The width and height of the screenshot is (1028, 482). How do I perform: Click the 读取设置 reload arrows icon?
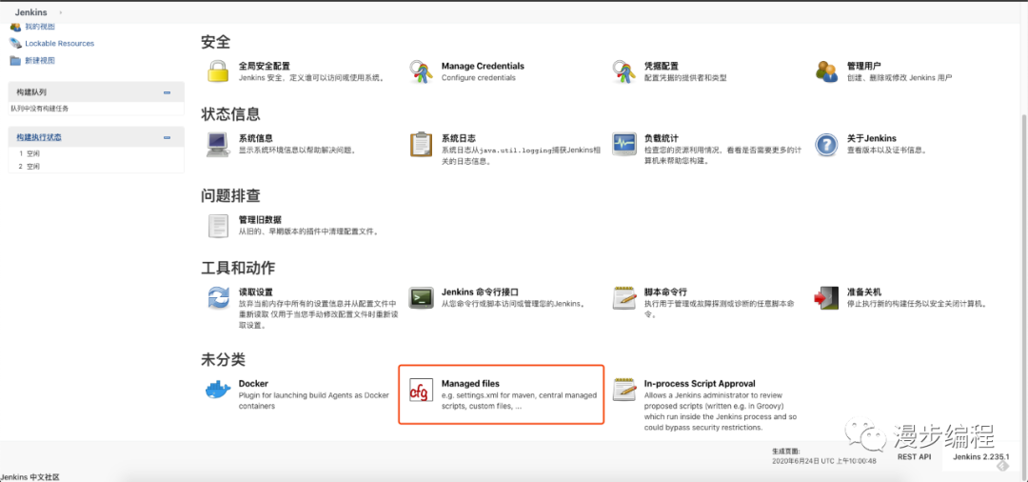click(x=218, y=298)
